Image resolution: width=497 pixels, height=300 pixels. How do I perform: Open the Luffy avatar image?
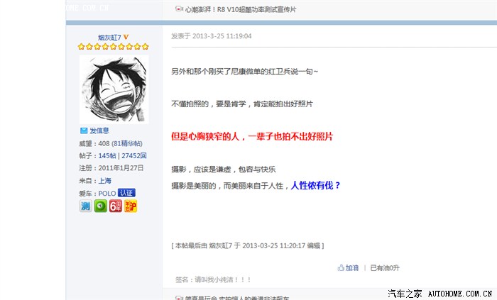(x=114, y=89)
